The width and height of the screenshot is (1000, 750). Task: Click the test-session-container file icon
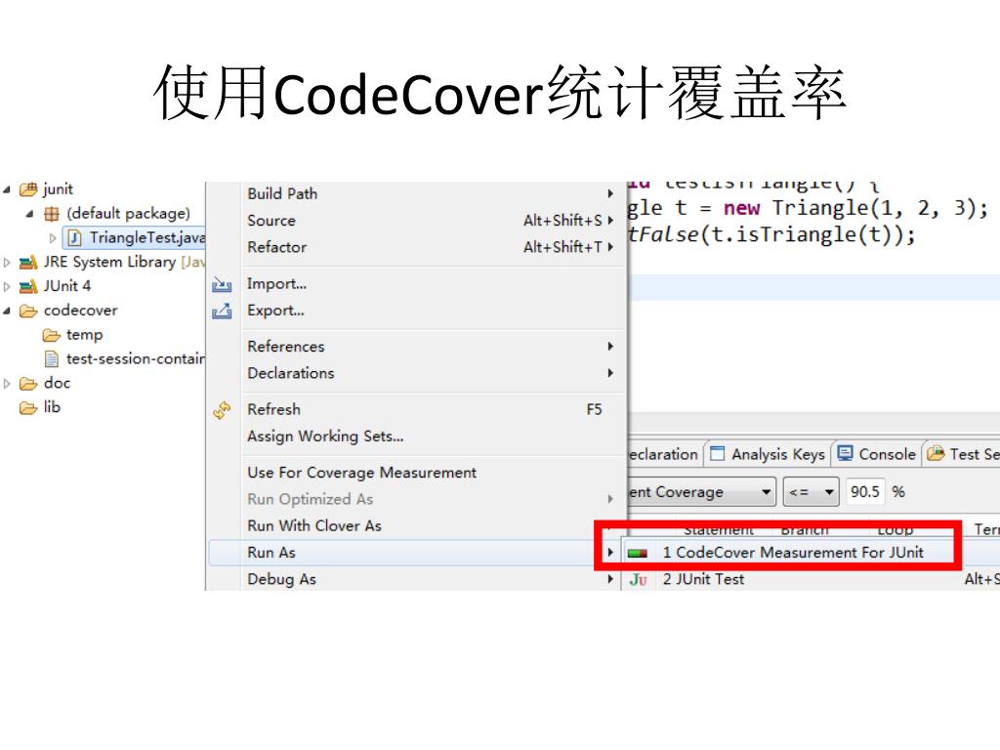(52, 359)
